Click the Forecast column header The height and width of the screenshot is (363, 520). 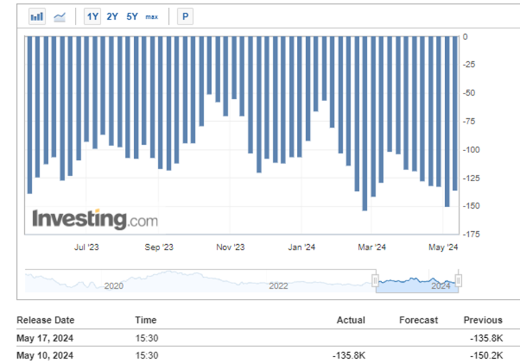coord(419,320)
